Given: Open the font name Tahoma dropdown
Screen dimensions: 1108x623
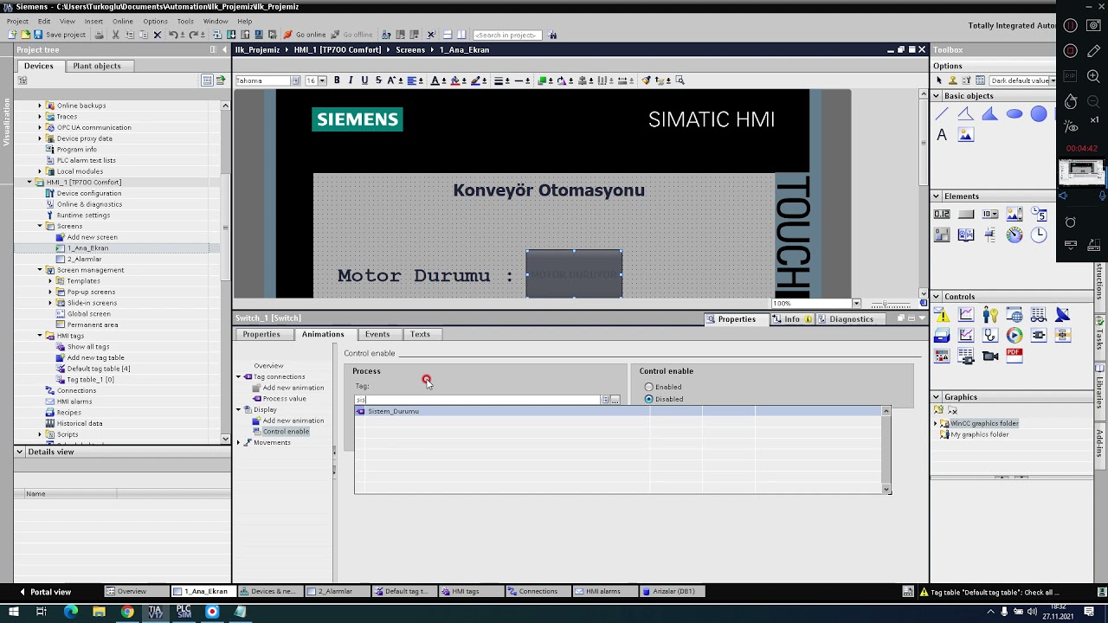Looking at the screenshot, I should [295, 80].
